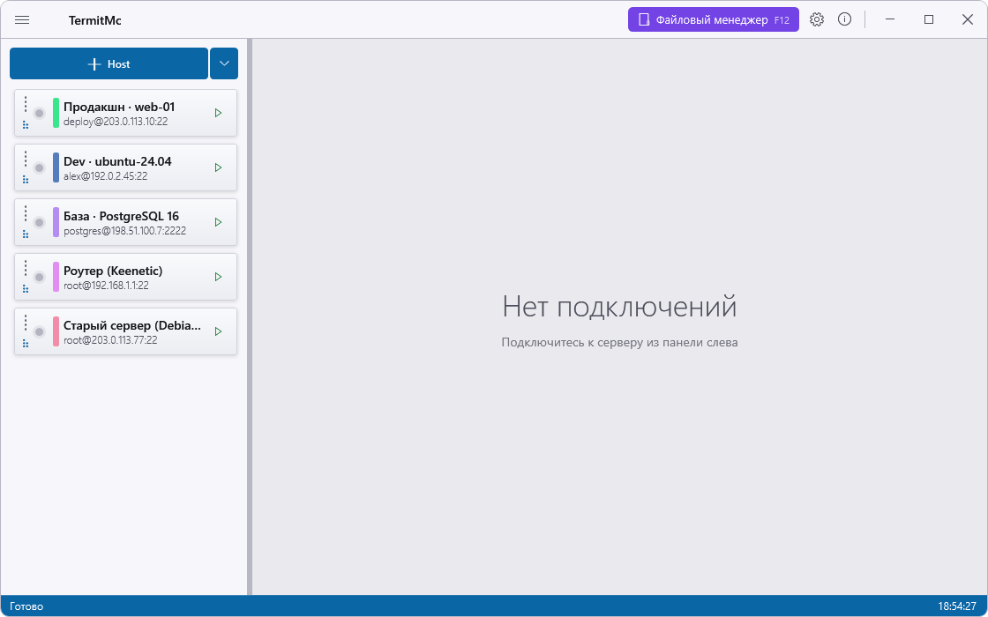The image size is (988, 617).
Task: Connect to Старый сервер via play icon
Action: click(x=218, y=331)
